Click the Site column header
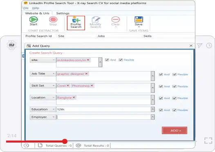 tap(61, 36)
